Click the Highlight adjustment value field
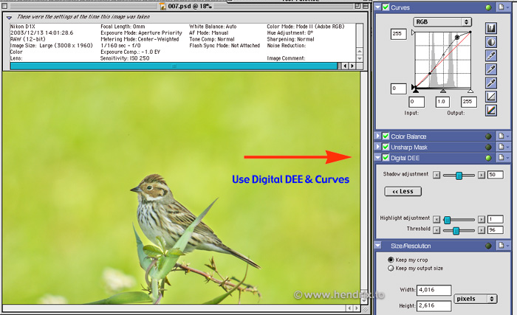Image resolution: width=517 pixels, height=315 pixels. tap(496, 219)
